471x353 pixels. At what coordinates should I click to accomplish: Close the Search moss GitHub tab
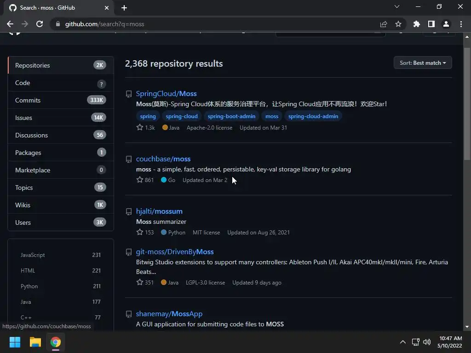[x=107, y=8]
